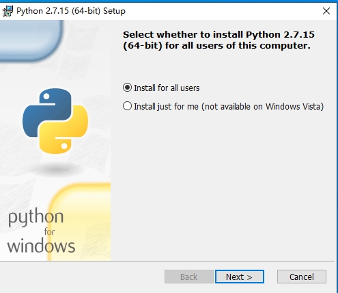
Task: Click the gray shadow beneath the Python logo
Action: point(55,169)
